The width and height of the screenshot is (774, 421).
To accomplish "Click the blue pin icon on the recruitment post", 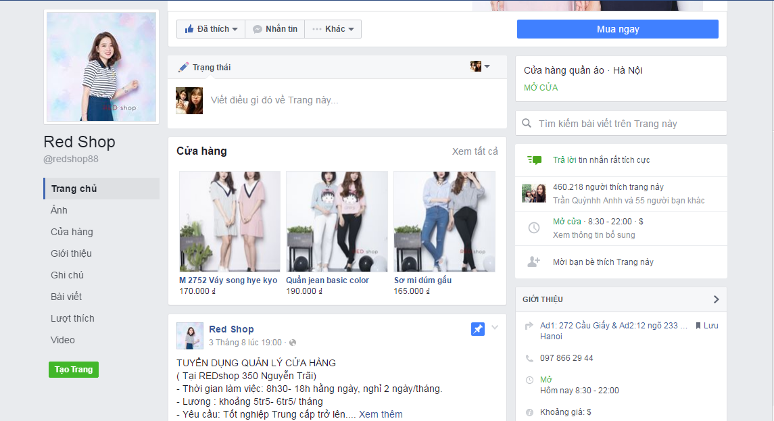I will pyautogui.click(x=478, y=329).
